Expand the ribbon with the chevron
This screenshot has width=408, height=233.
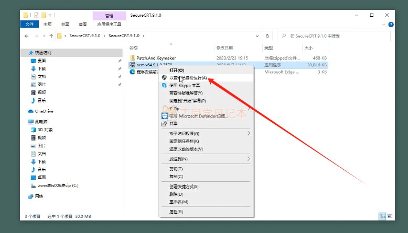383,25
